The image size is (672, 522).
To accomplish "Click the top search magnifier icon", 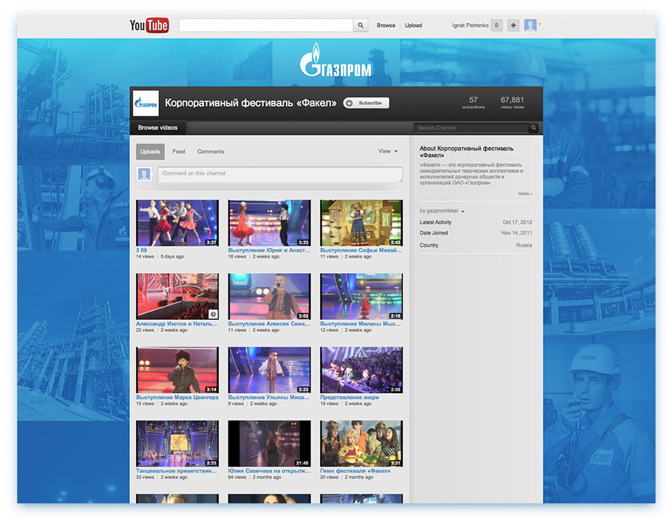I will click(361, 25).
